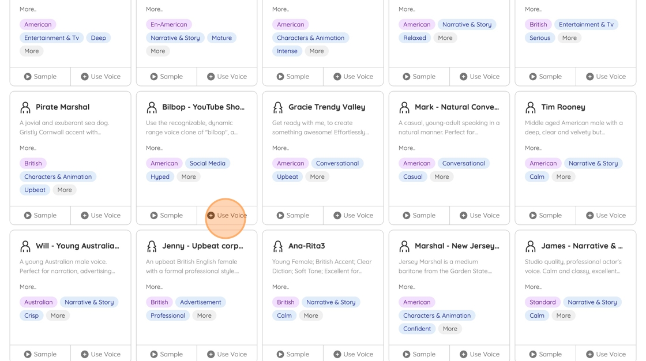The image size is (646, 361).
Task: Click Use Voice plus icon for Bilbop
Action: (x=211, y=215)
